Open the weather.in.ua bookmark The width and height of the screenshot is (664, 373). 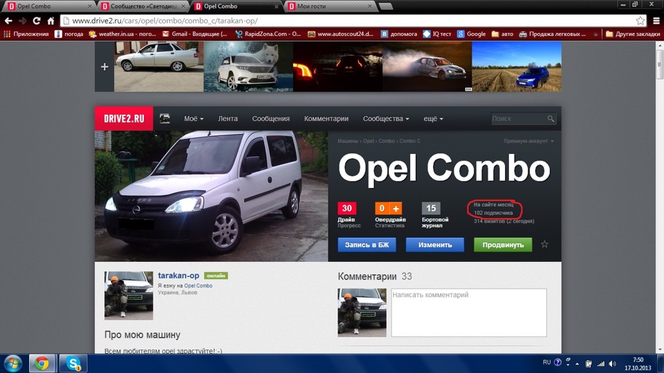pos(123,34)
